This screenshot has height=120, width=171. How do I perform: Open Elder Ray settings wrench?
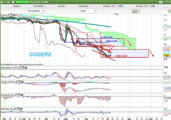[15, 109]
